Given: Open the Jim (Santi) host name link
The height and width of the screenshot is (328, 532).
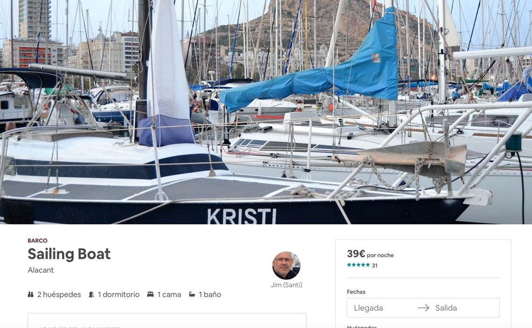Looking at the screenshot, I should [287, 285].
